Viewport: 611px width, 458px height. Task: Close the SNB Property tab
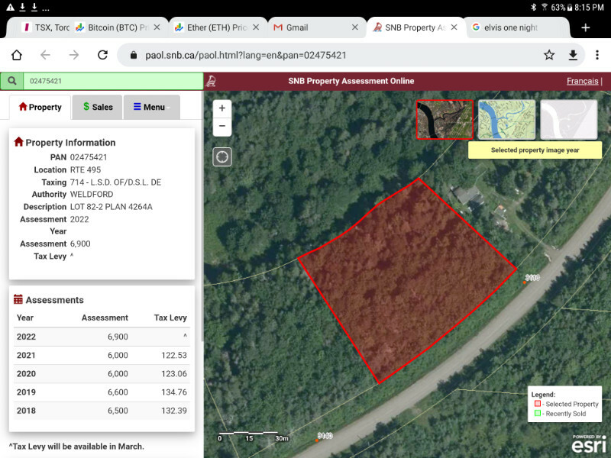[x=454, y=27]
